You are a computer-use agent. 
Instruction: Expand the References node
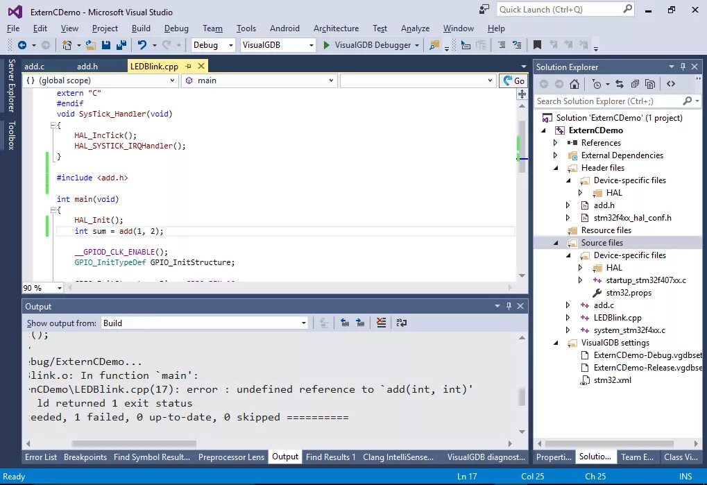pyautogui.click(x=555, y=143)
